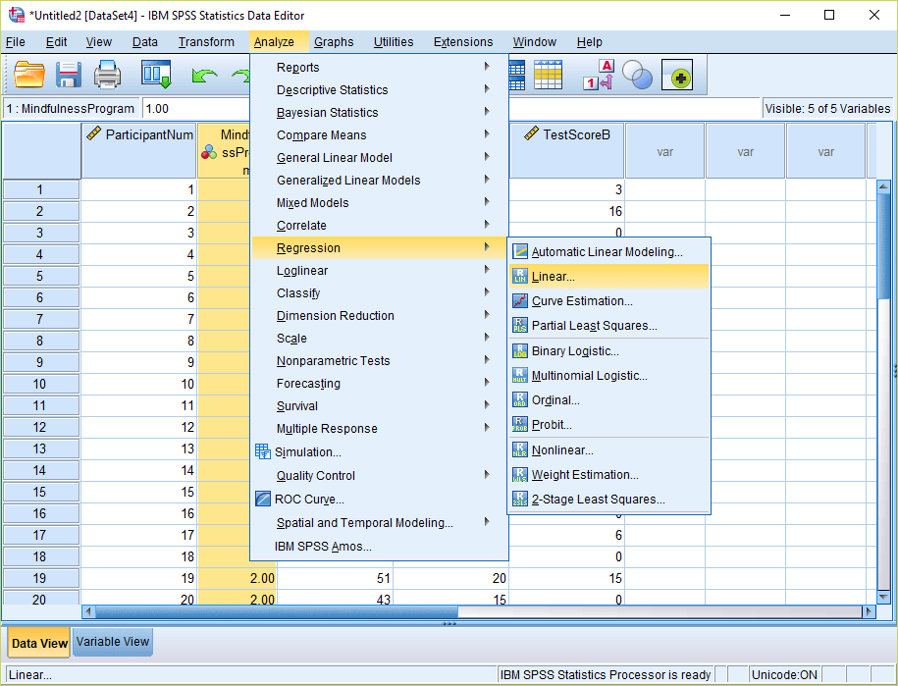Click the Value Labels toolbar icon
This screenshot has width=898, height=686.
tap(598, 76)
